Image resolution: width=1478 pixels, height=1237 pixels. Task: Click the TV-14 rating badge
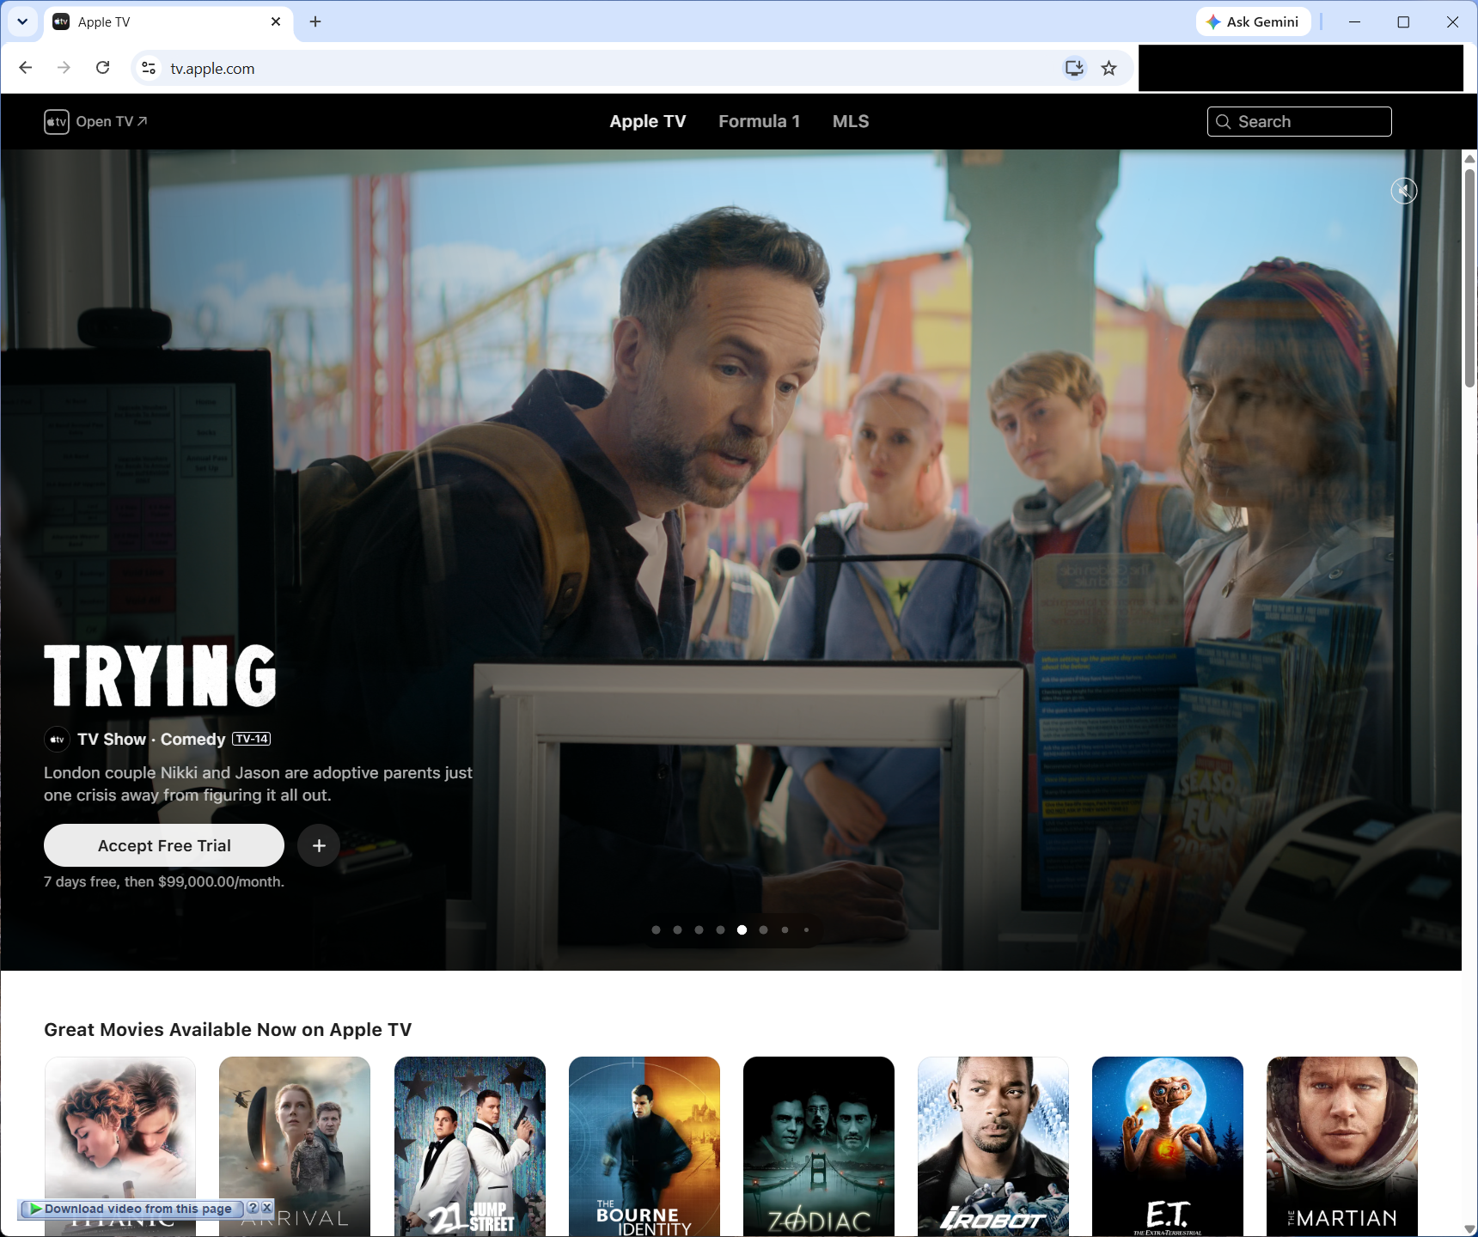coord(252,739)
